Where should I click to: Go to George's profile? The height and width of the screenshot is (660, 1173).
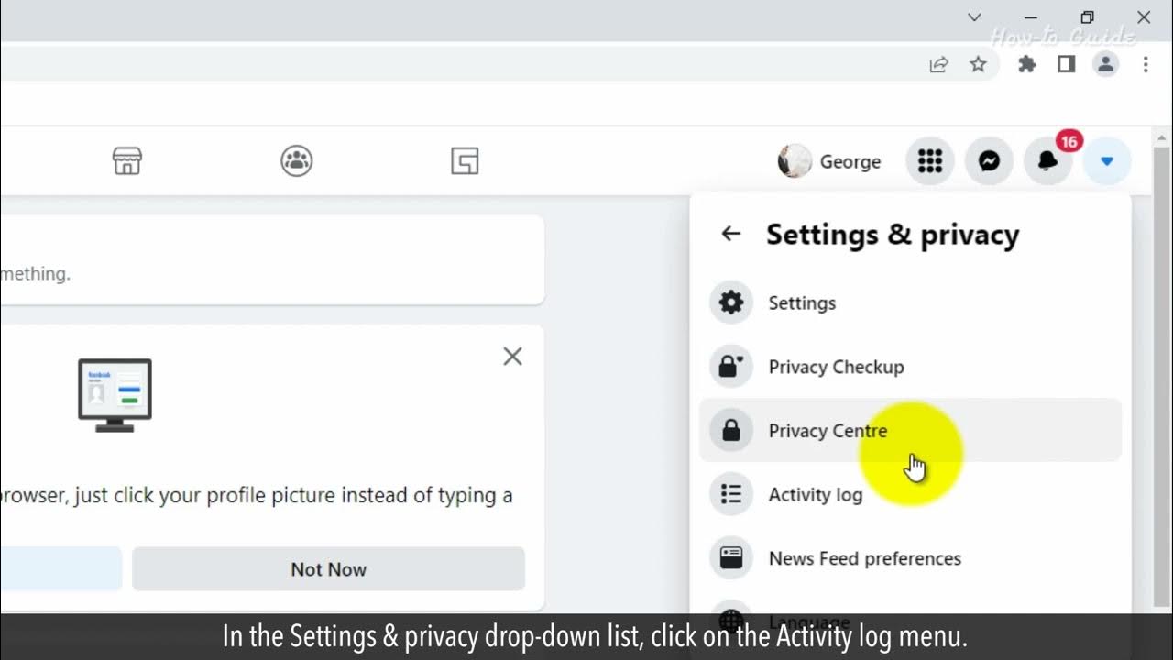[x=829, y=161]
